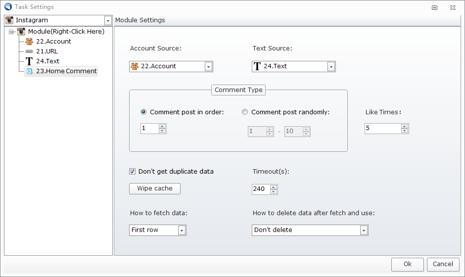Select the 22.Account people icon in tree
This screenshot has height=277, width=465.
tap(29, 41)
